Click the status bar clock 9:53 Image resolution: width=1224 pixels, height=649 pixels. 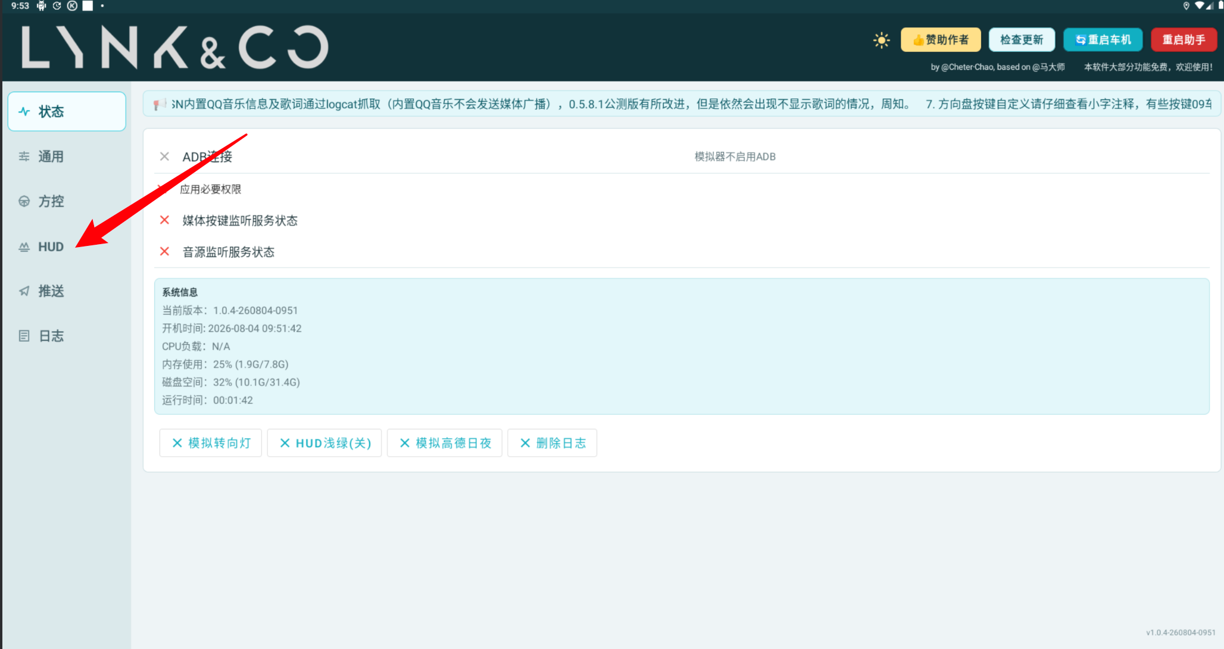coord(20,6)
